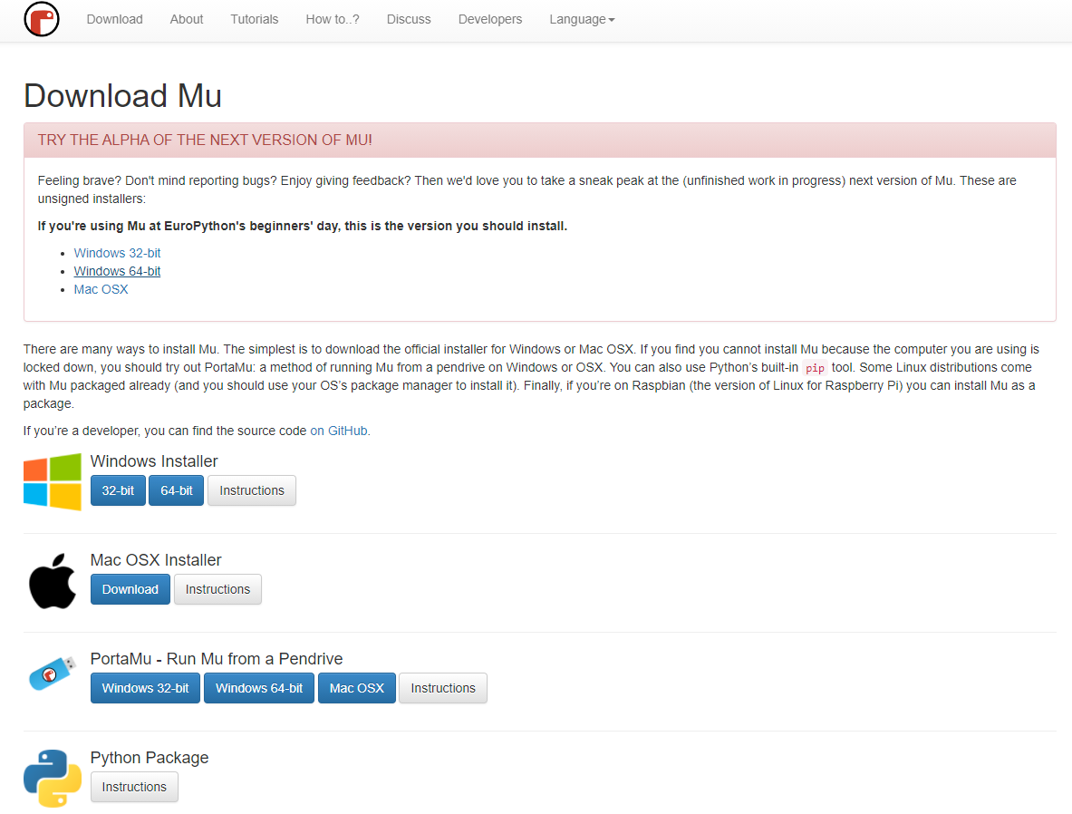Click the 'TRY THE ALPHA' banner heading
The image size is (1072, 814).
205,141
